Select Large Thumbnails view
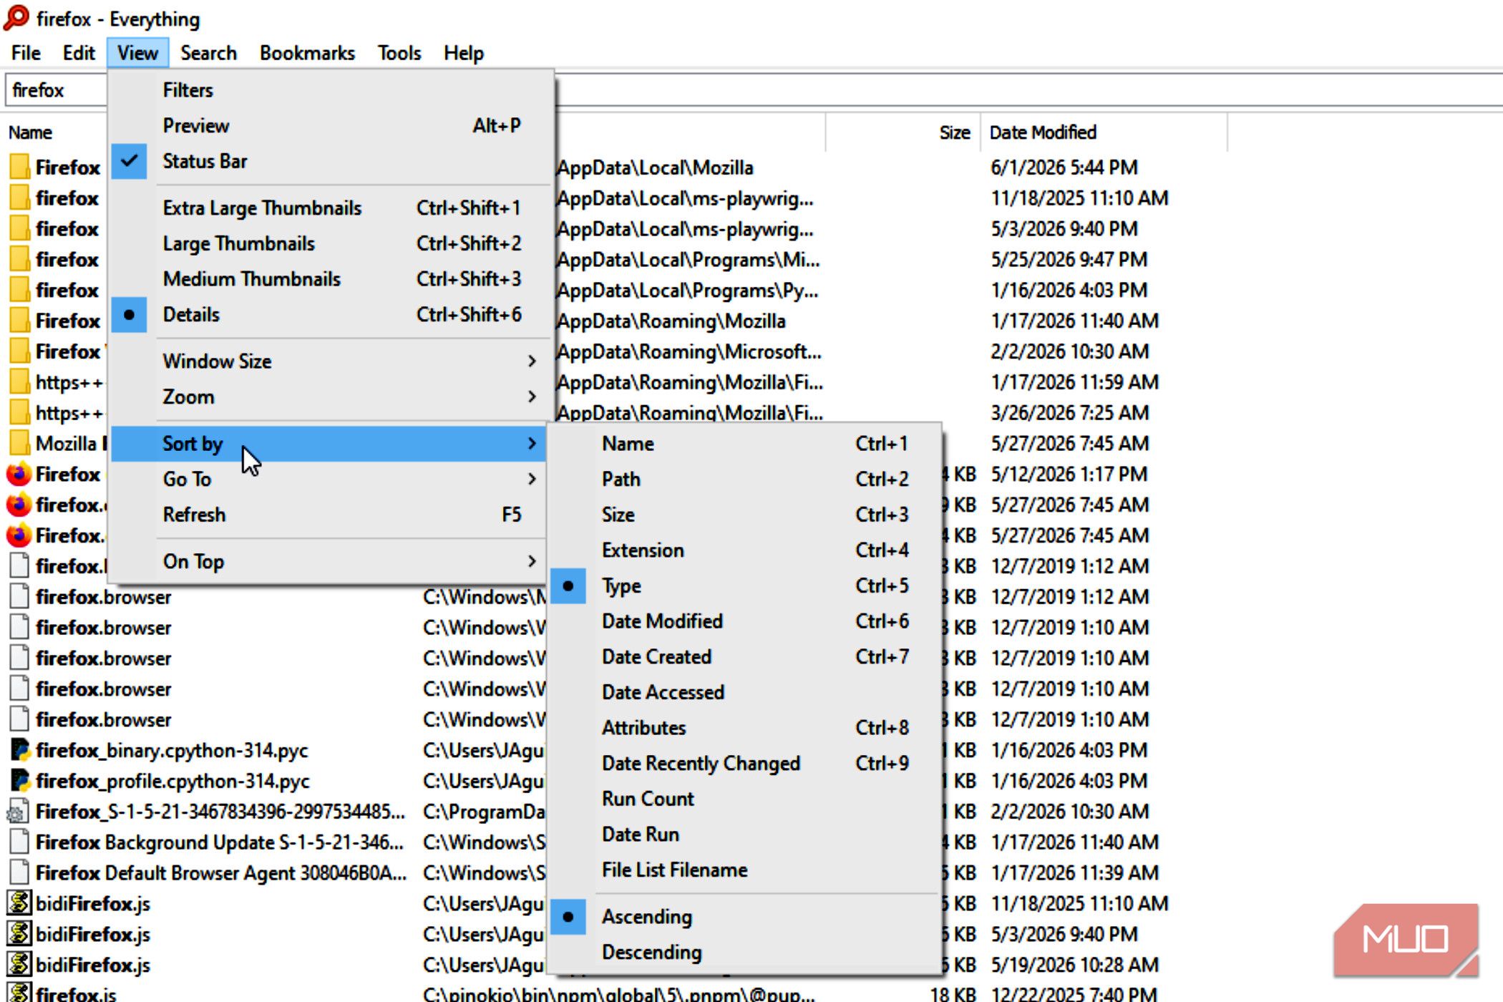Screen dimensions: 1503x1002 [331, 243]
